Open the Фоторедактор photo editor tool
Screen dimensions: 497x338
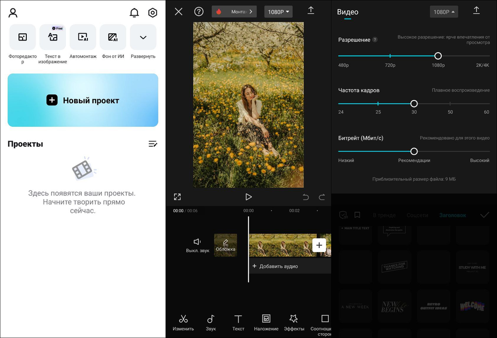[x=23, y=37]
